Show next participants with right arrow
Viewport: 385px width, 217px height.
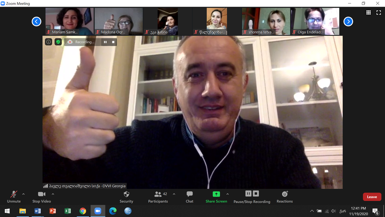click(348, 22)
